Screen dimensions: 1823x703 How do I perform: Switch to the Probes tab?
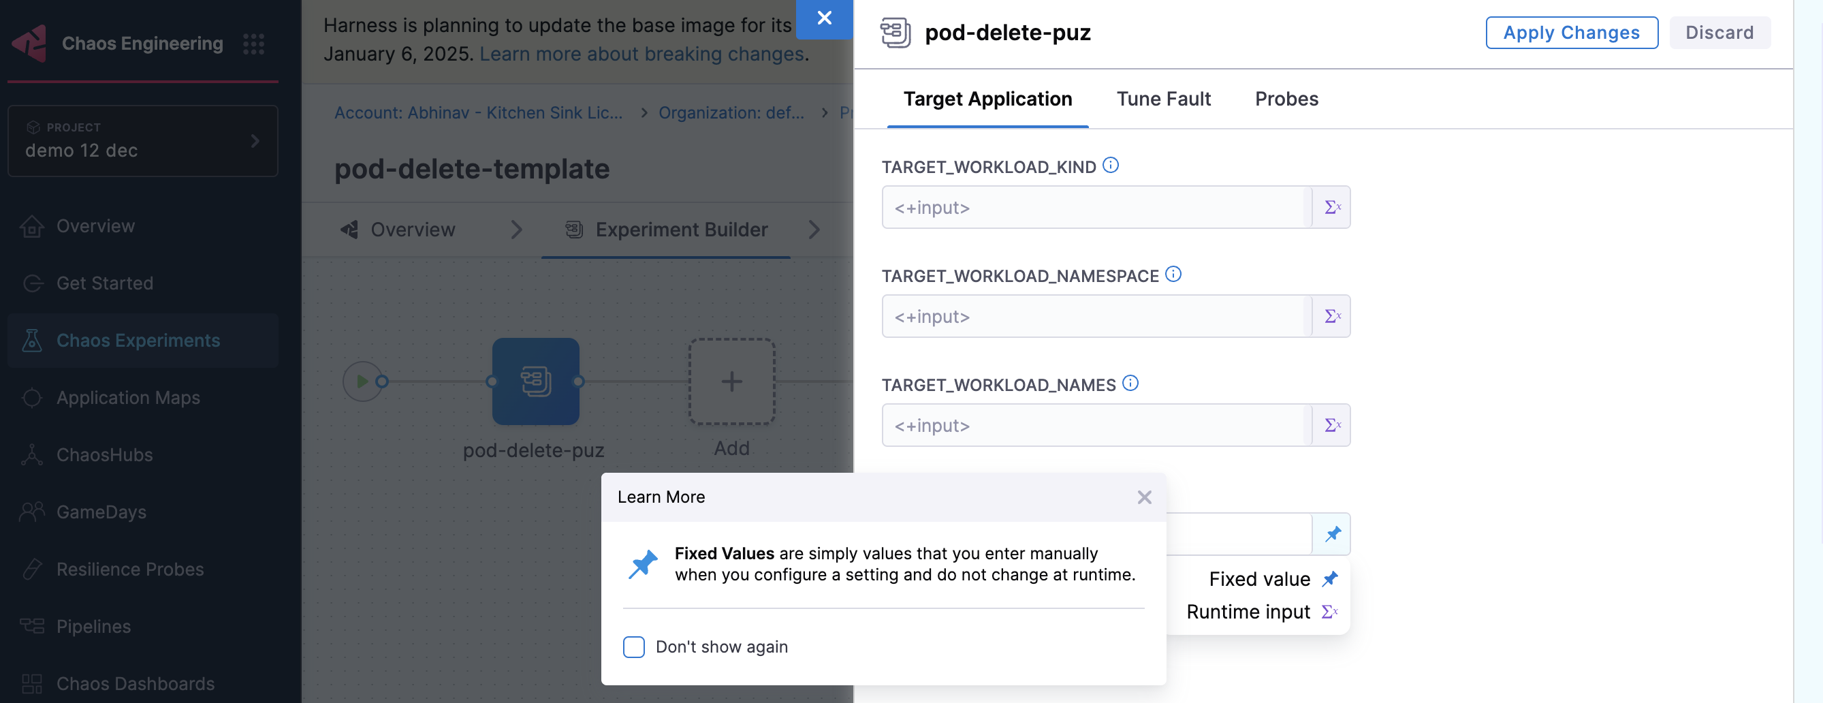[x=1286, y=99]
